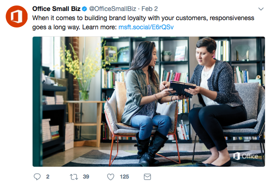Screen dimensions: 270x185
Task: Expand the tweet options chevron
Action: [261, 9]
